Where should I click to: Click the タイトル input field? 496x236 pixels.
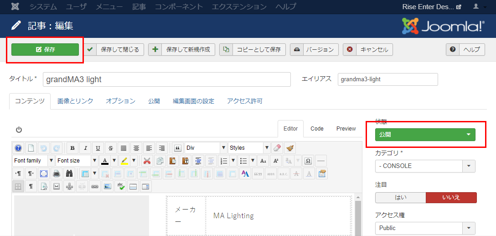coord(167,79)
